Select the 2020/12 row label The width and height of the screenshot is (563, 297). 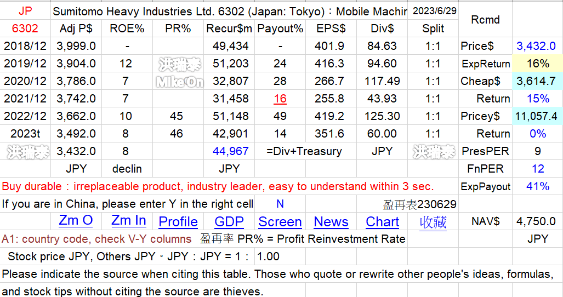(25, 81)
